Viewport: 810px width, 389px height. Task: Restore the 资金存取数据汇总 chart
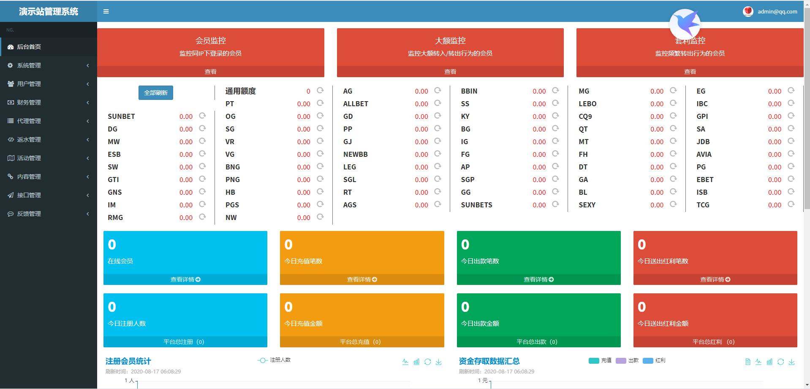(780, 362)
